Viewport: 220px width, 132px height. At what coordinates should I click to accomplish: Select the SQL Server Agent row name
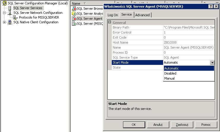(90, 18)
